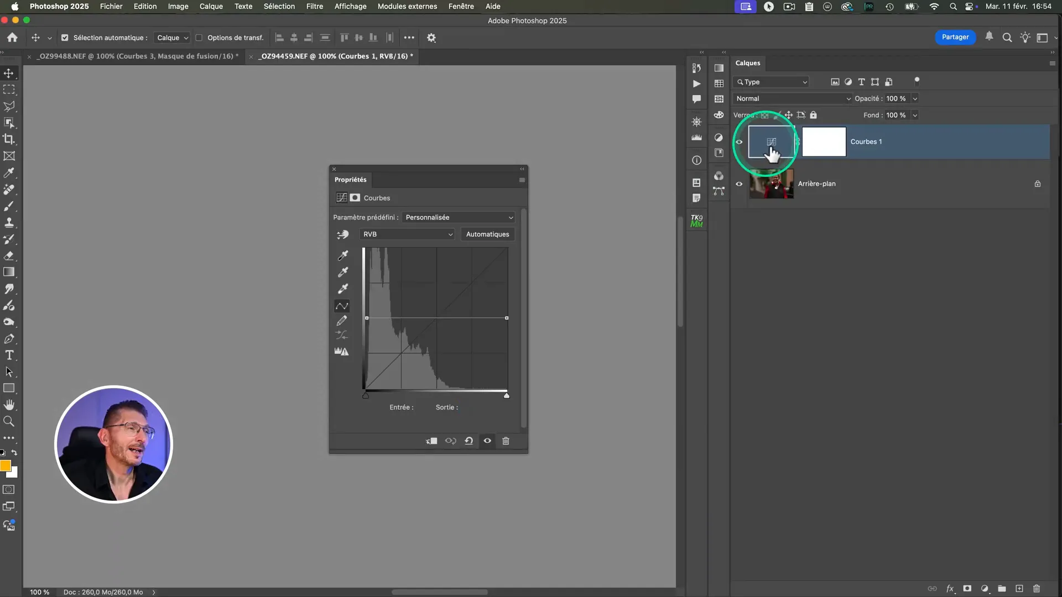Hide the Courbes 1 layer
The height and width of the screenshot is (597, 1062).
(739, 142)
